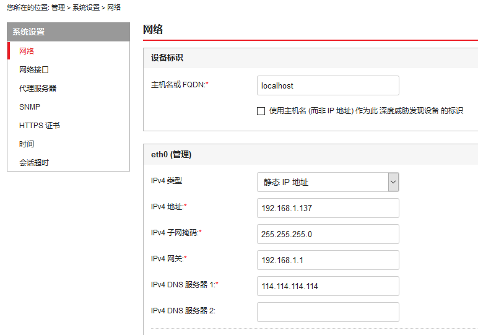Select 会话超时 in sidebar

click(x=34, y=162)
